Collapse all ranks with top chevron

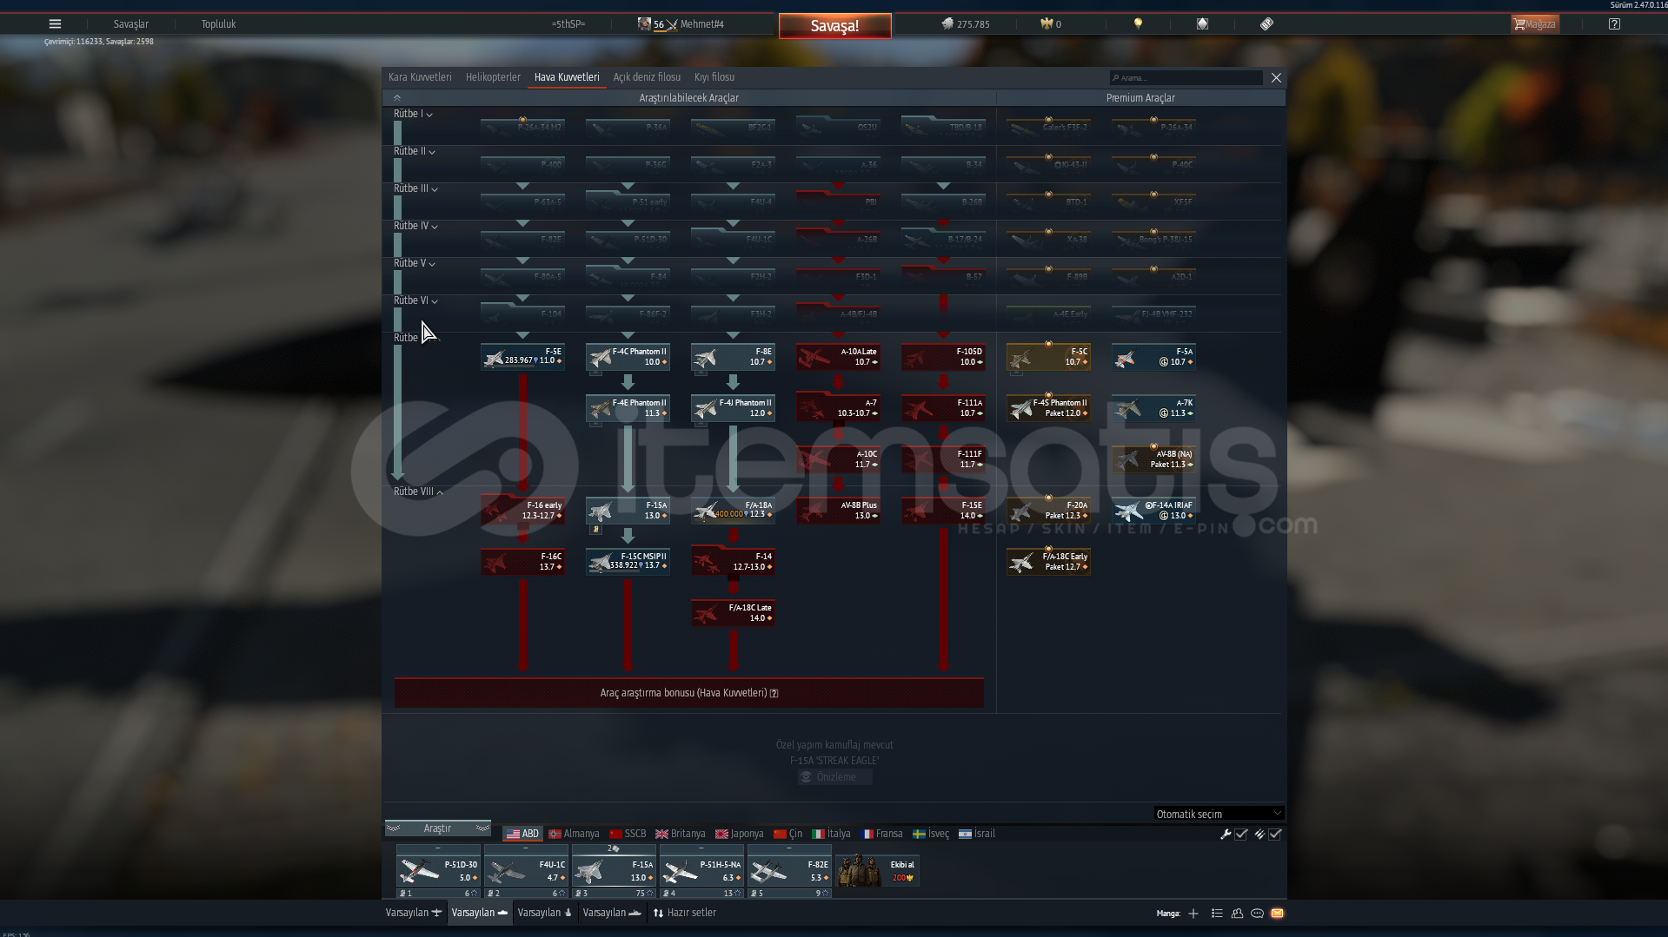[397, 98]
